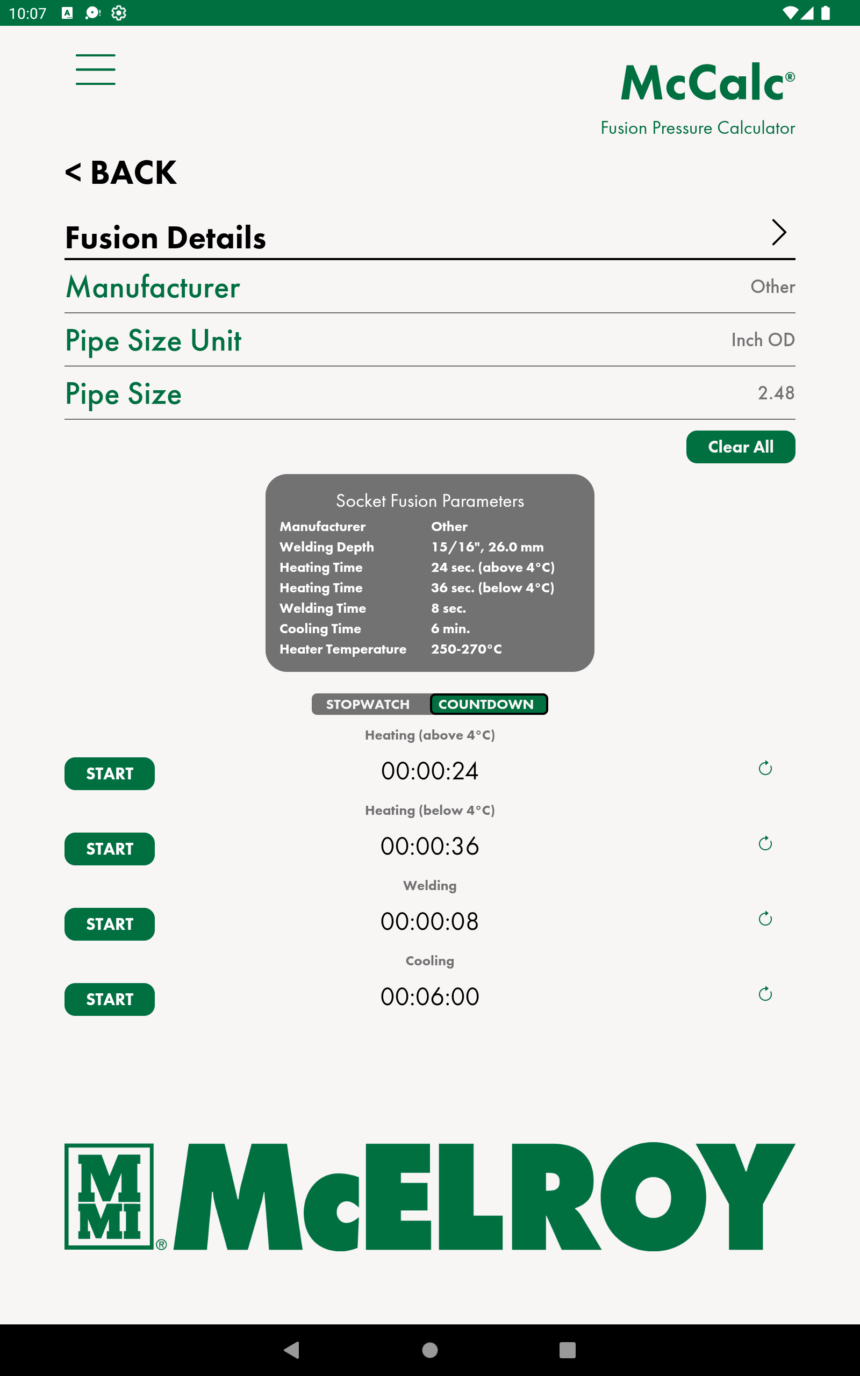Reset the Heating (above 4°C) timer icon
Screen dimensions: 860x1376
765,768
